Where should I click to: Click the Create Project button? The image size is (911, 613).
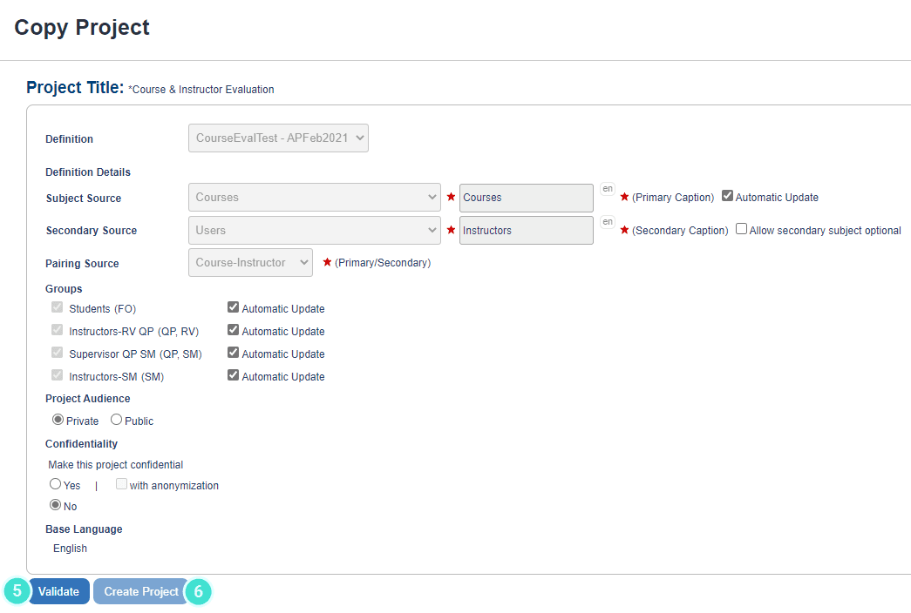141,591
